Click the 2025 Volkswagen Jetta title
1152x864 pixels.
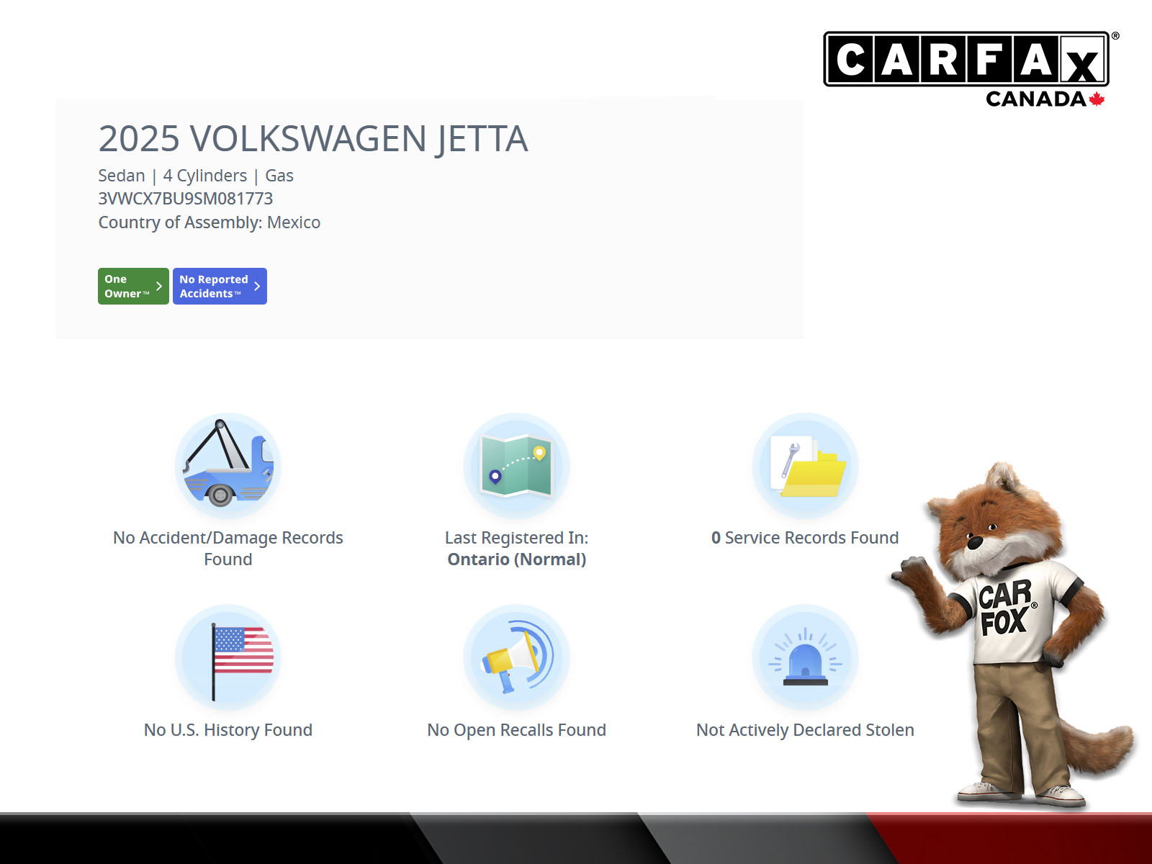pos(313,139)
